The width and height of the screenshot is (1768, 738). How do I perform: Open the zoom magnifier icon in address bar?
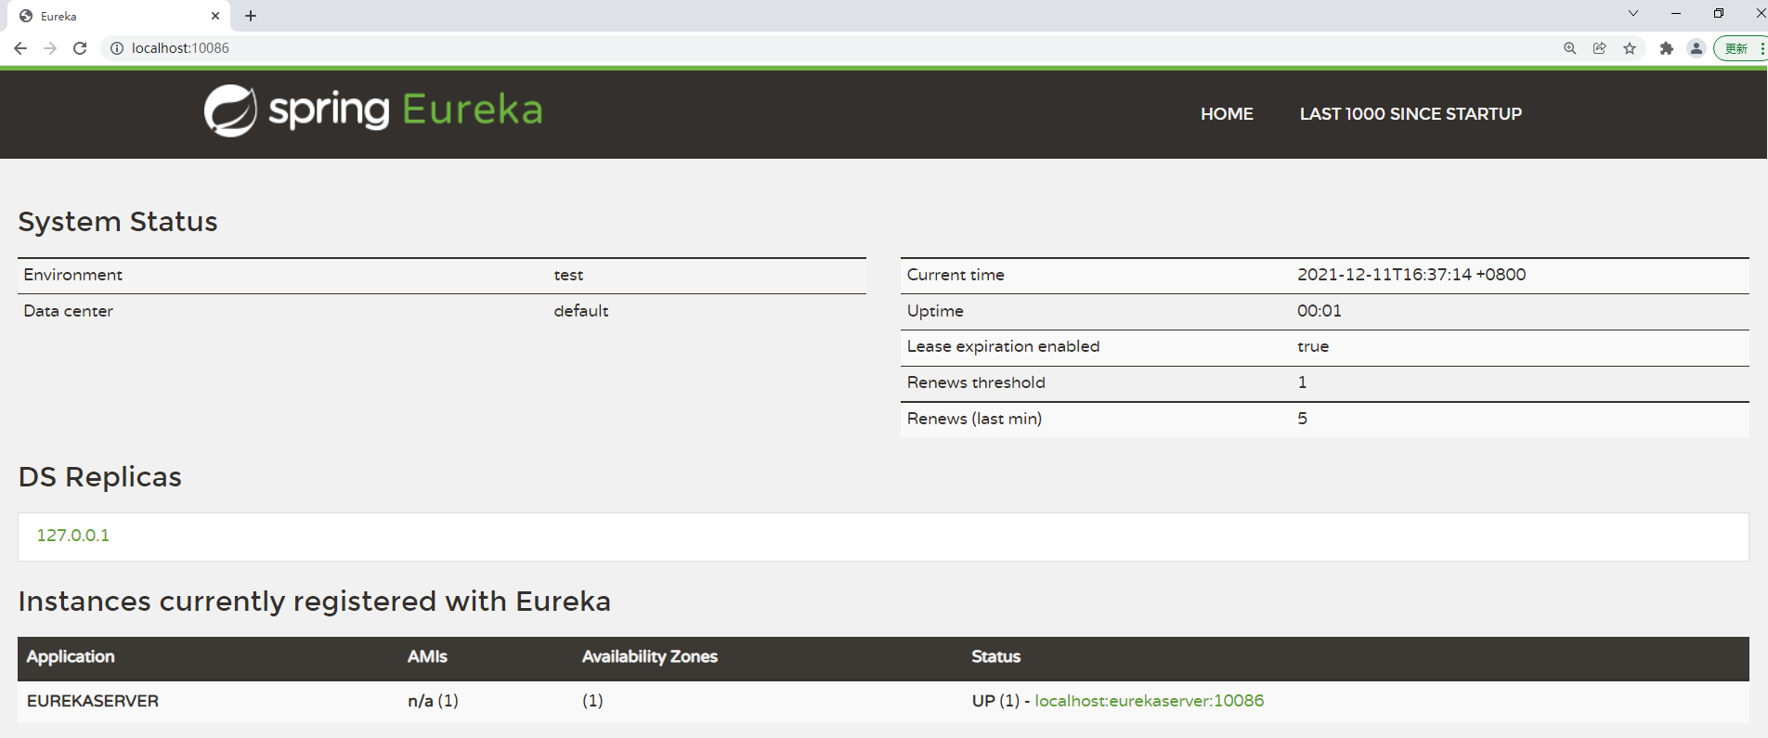[x=1569, y=48]
